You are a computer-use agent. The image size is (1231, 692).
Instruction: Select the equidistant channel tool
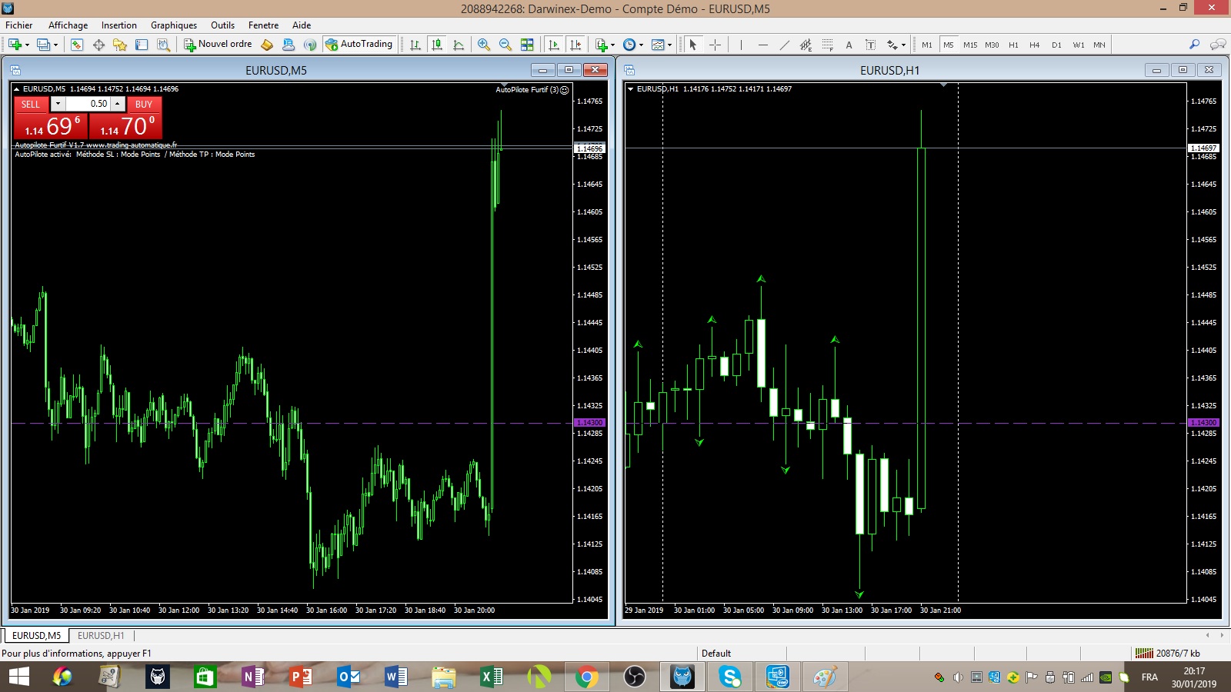click(806, 45)
